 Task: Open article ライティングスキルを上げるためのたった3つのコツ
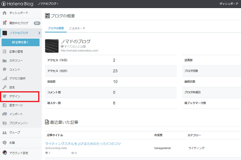83,144
